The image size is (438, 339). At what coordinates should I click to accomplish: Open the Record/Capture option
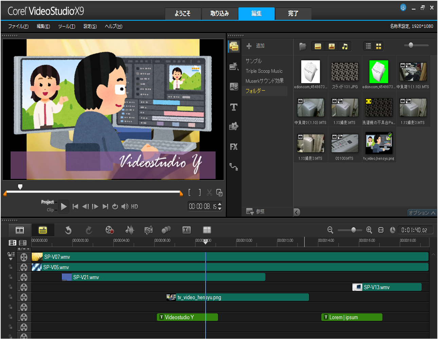(109, 230)
